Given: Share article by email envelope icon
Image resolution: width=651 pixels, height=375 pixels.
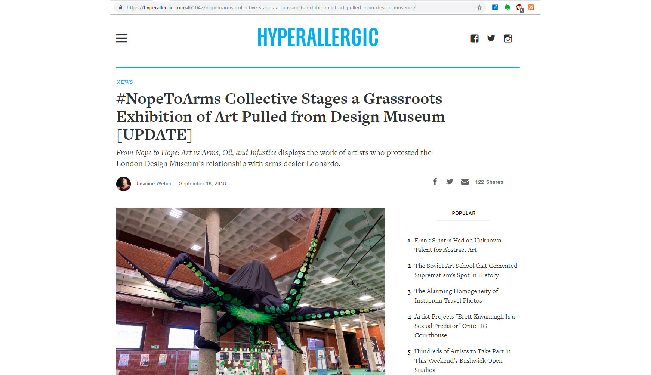Looking at the screenshot, I should coord(465,182).
